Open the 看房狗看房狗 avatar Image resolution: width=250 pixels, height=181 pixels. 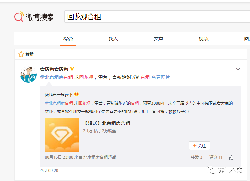tap(29, 75)
